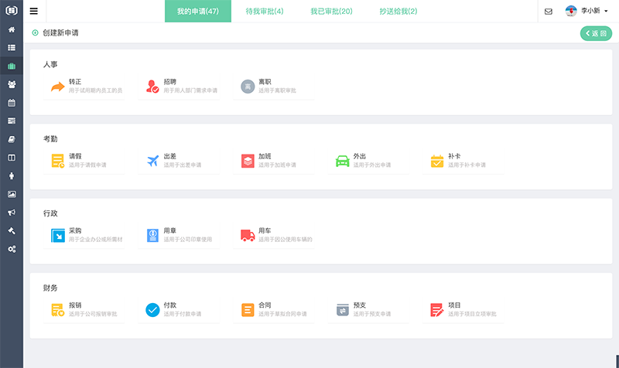Click the 采购 blue arrow box icon

pyautogui.click(x=57, y=236)
